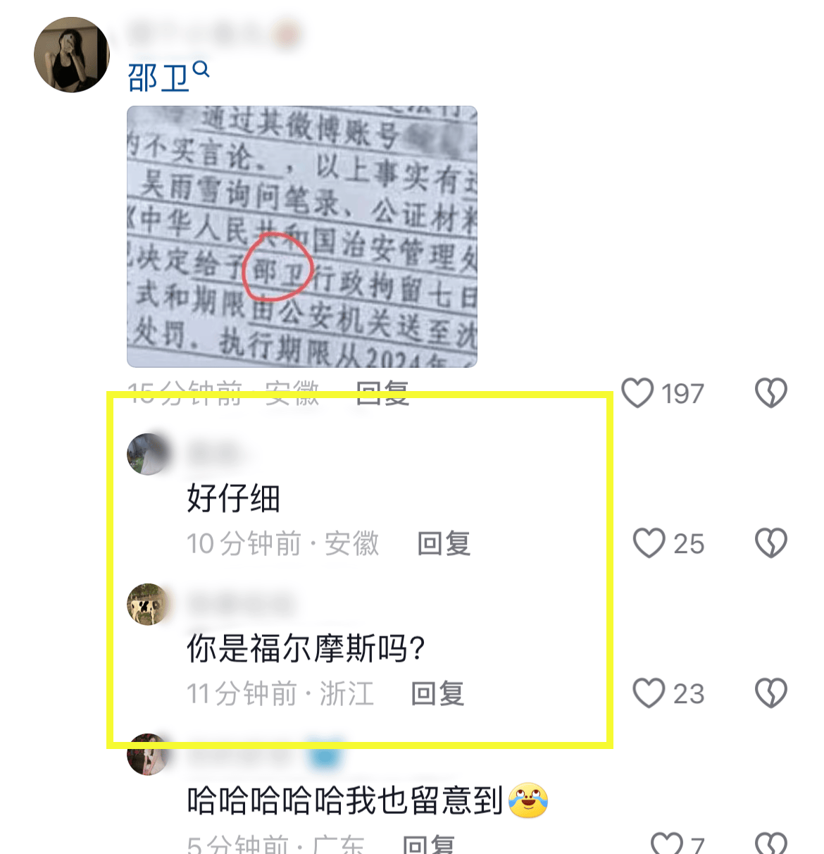Dislike the 你是福尔摩斯吗 comment
This screenshot has height=854, width=824.
tap(770, 693)
